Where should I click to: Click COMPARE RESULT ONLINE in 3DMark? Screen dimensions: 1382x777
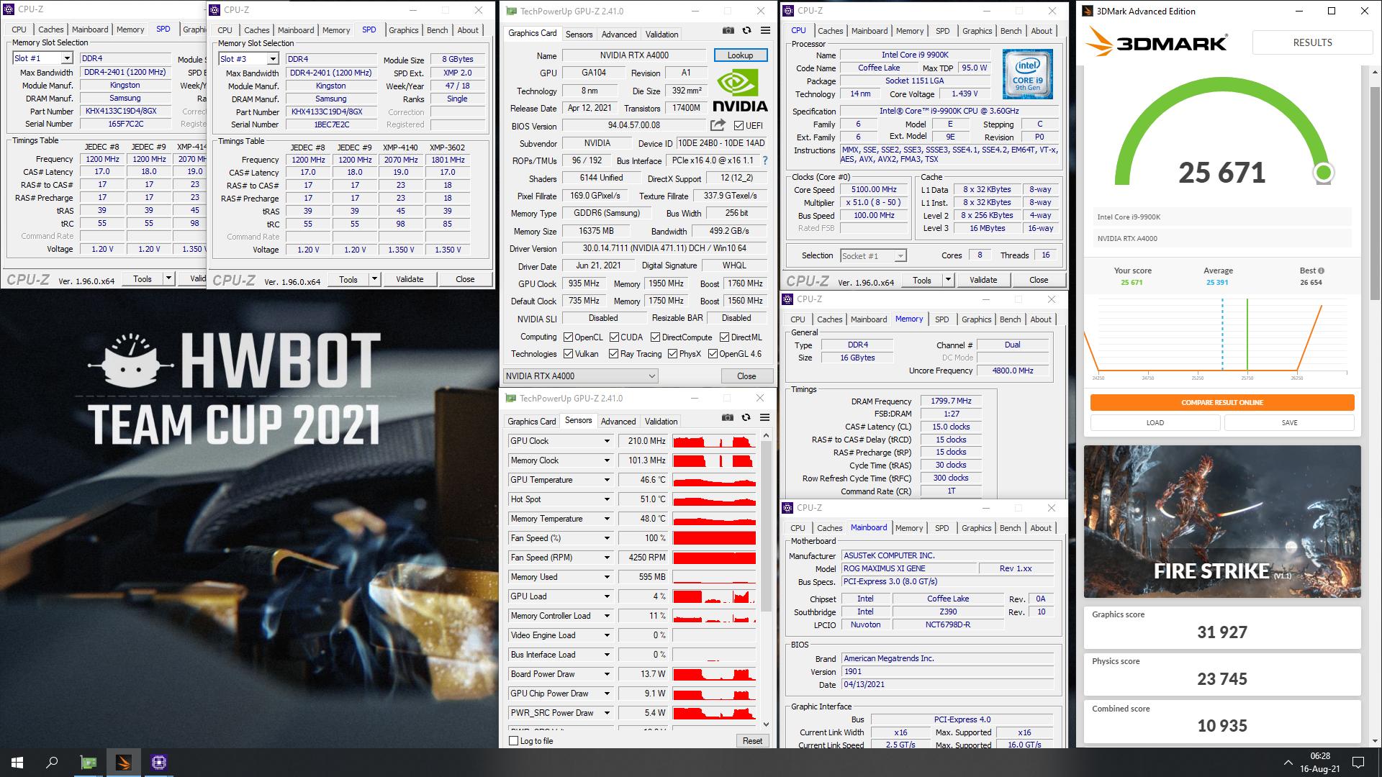coord(1221,403)
